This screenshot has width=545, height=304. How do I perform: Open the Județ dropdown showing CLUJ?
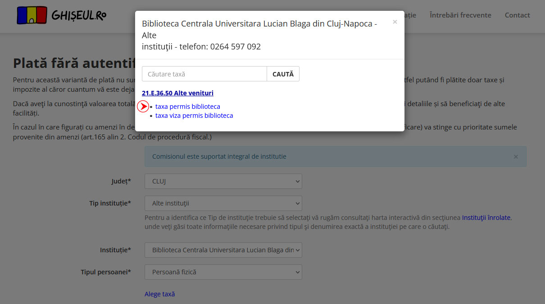click(x=223, y=181)
